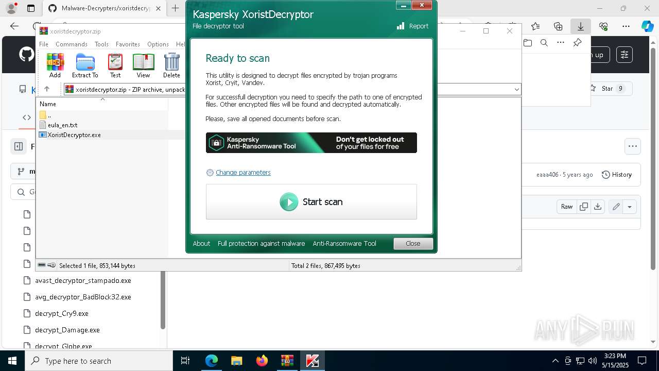Open the Edge downloads icon
This screenshot has width=659, height=371.
coord(581,26)
